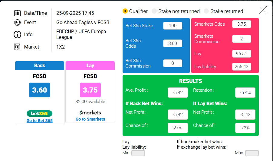The width and height of the screenshot is (273, 161).
Task: Click the calendar Date/Time icon
Action: (x=17, y=13)
